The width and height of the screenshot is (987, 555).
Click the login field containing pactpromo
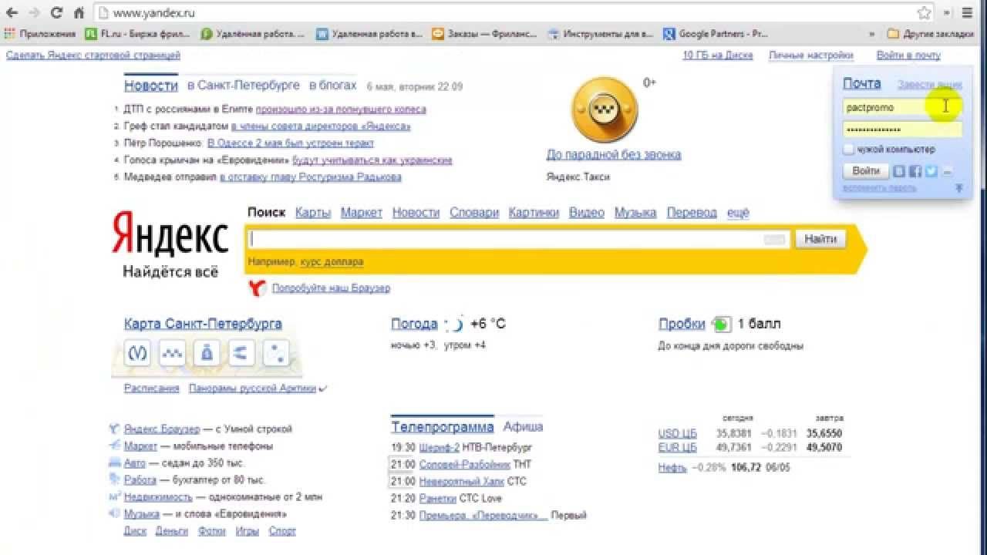click(x=902, y=108)
